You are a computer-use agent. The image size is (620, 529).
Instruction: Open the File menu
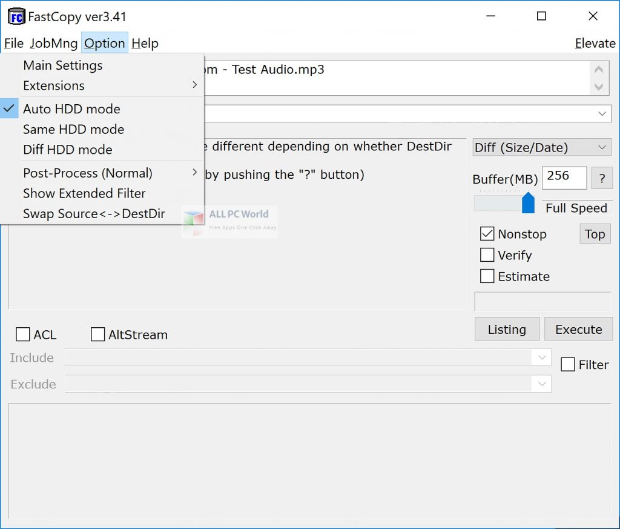[14, 43]
